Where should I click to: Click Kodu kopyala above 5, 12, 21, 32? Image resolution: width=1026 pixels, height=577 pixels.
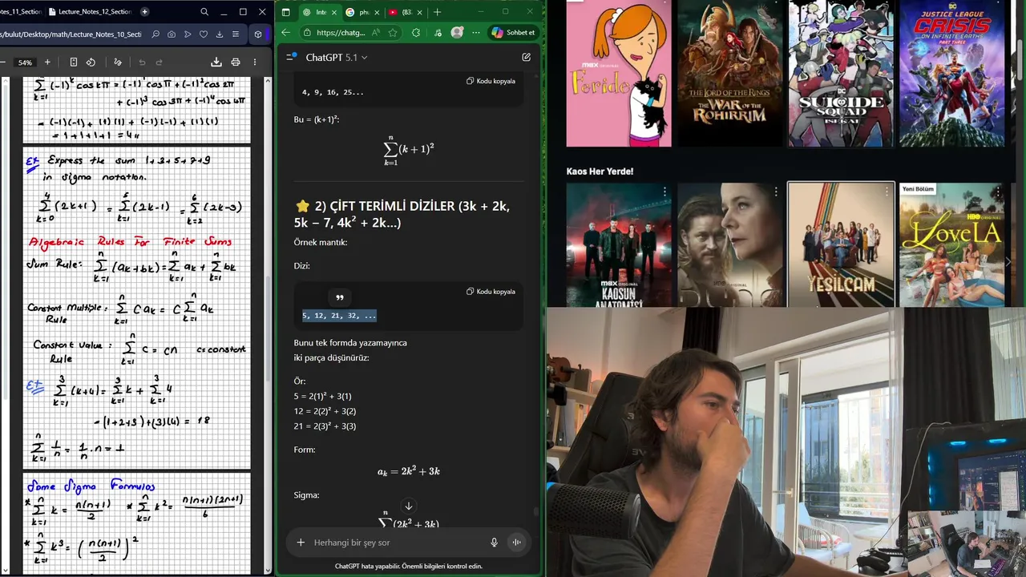(491, 292)
